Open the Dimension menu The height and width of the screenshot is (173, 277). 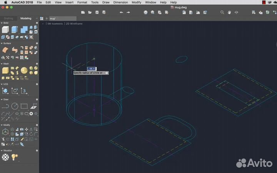point(121,2)
